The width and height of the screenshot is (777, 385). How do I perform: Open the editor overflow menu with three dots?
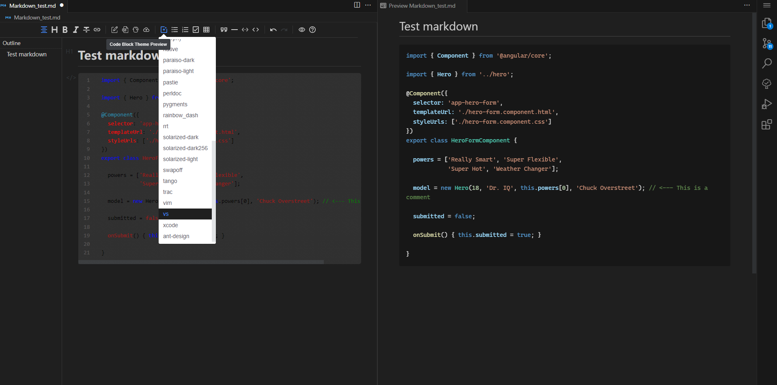point(368,5)
